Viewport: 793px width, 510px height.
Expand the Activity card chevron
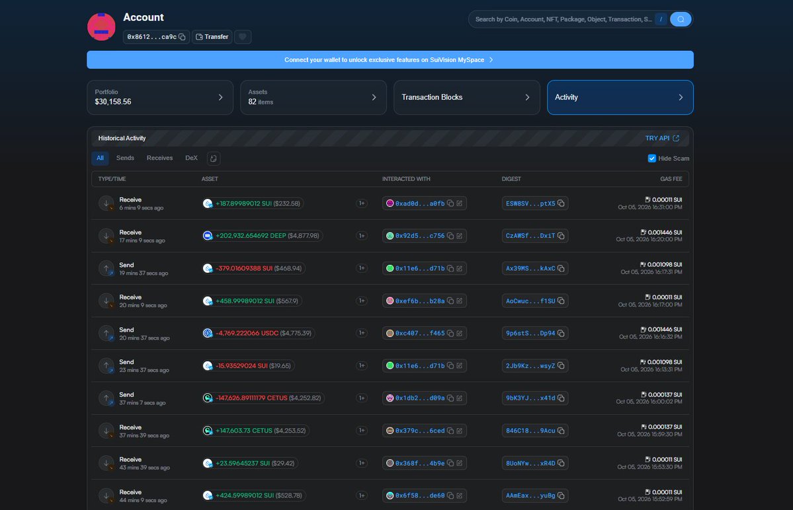pyautogui.click(x=681, y=98)
